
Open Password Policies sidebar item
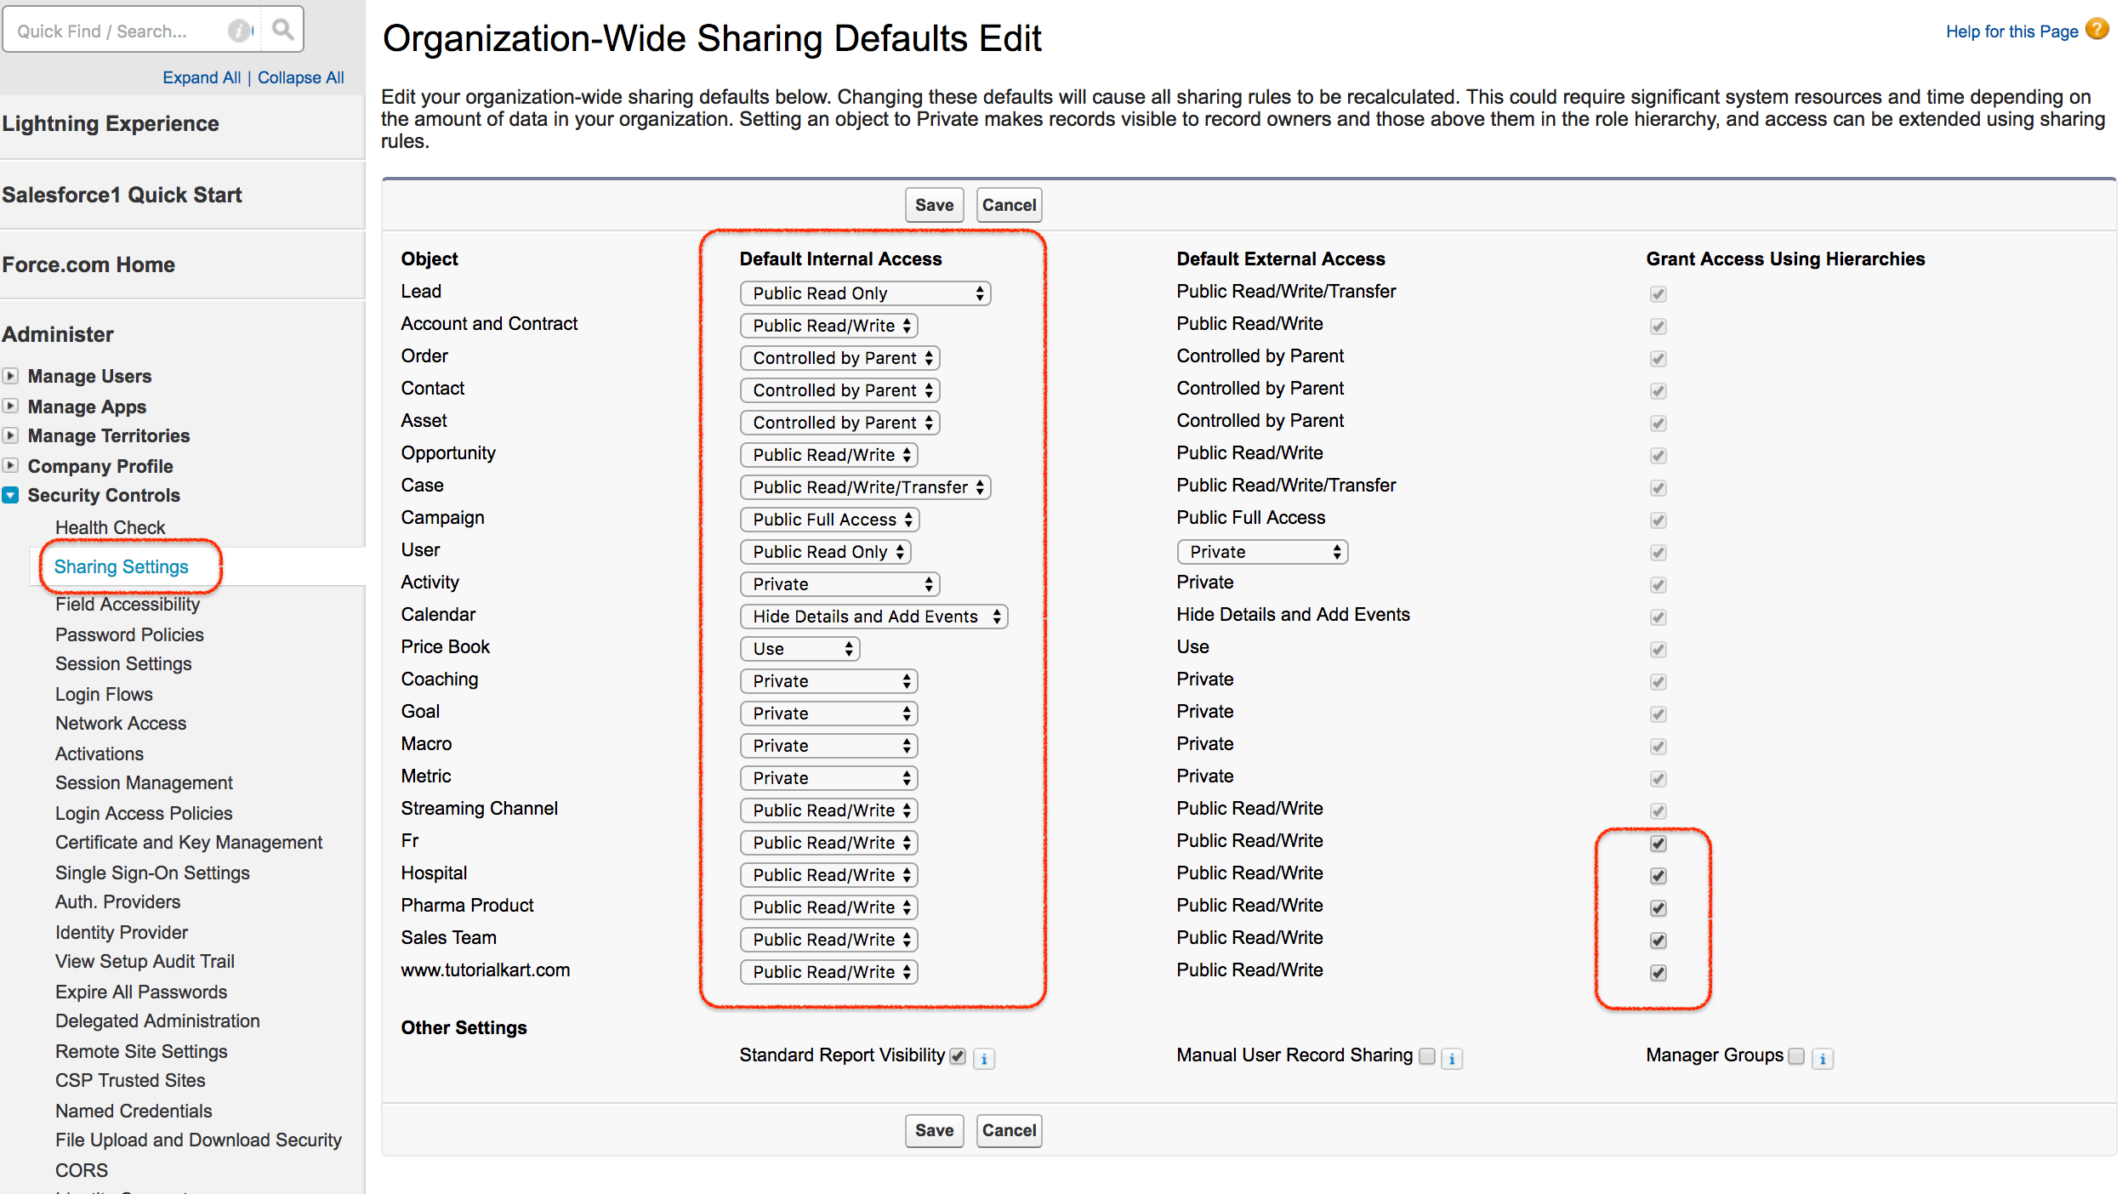coord(129,634)
